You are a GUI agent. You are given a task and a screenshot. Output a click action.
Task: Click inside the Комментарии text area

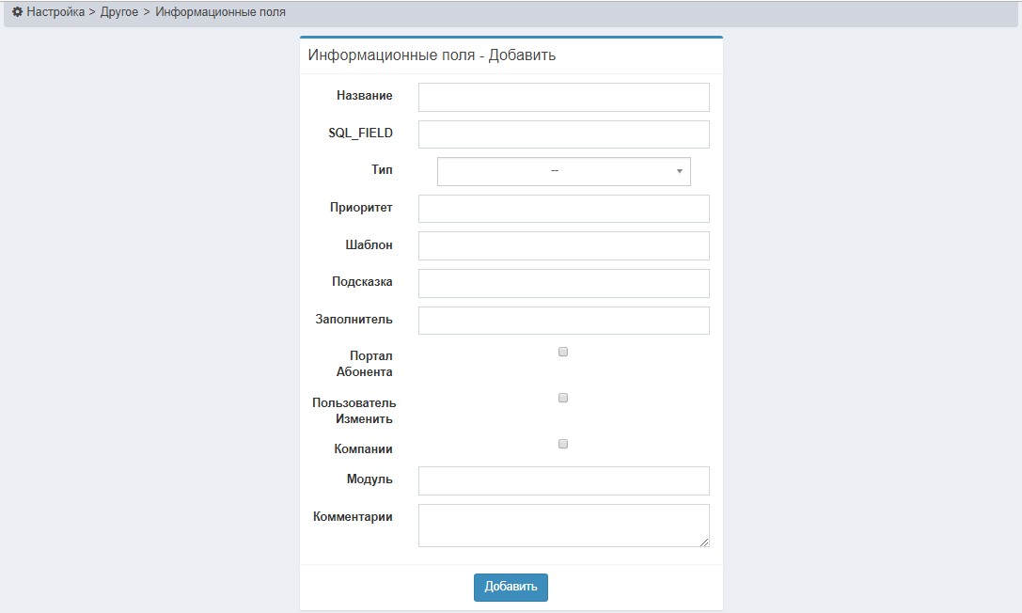click(x=563, y=525)
